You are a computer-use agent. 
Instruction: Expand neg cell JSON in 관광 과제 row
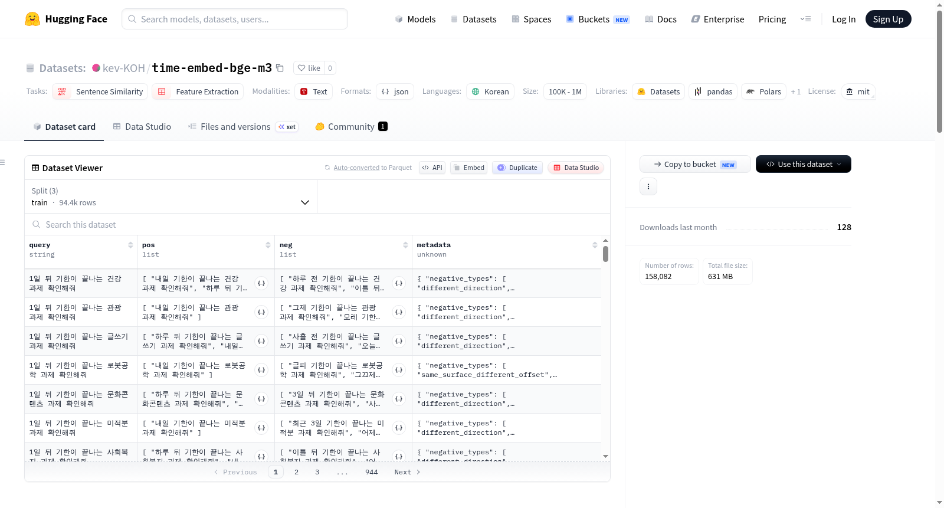pos(399,312)
